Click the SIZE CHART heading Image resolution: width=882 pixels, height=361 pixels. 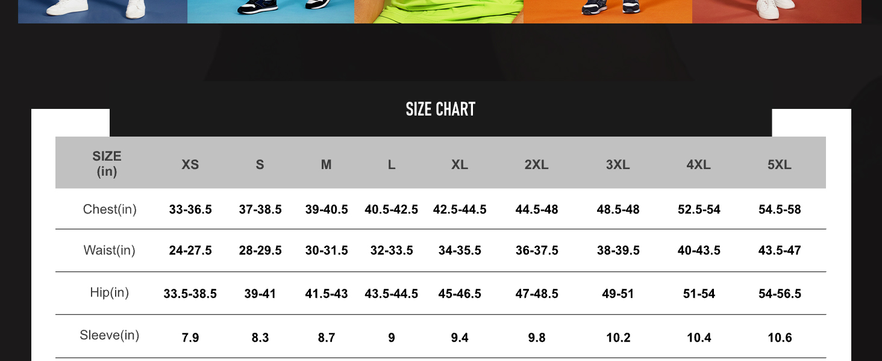440,110
